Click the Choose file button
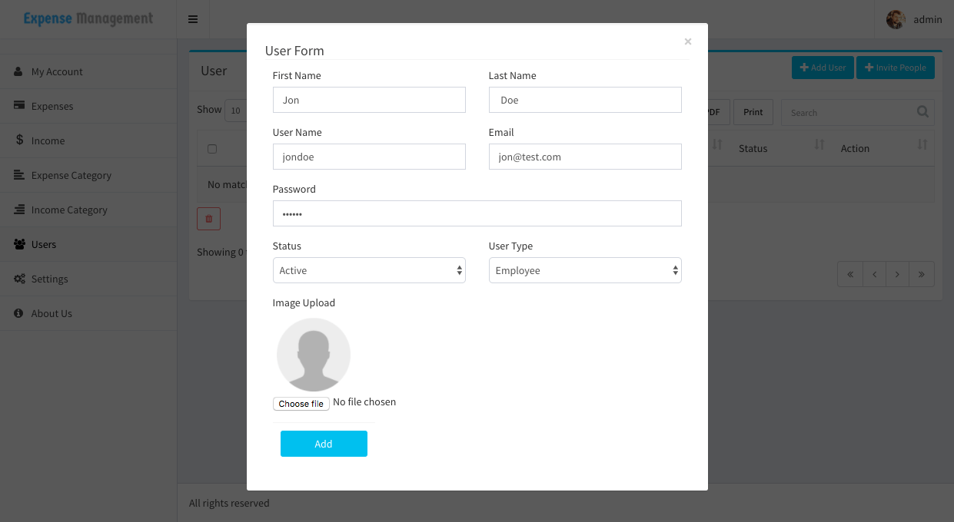The width and height of the screenshot is (954, 522). pos(301,403)
